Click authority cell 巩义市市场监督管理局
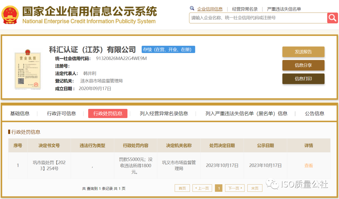Image resolution: width=339 pixels, height=199 pixels. pos(179,165)
